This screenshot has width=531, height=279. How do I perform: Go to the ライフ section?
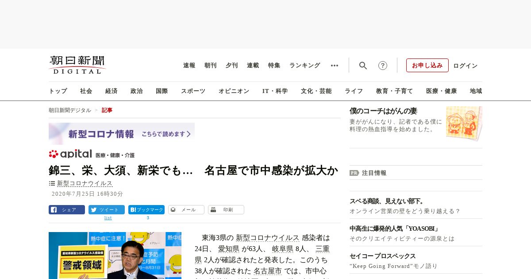click(354, 91)
